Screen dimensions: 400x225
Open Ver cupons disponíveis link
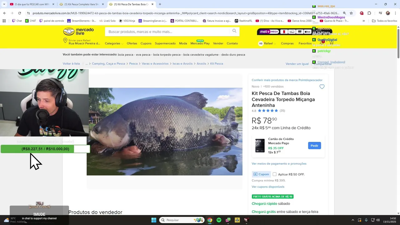coord(268,187)
